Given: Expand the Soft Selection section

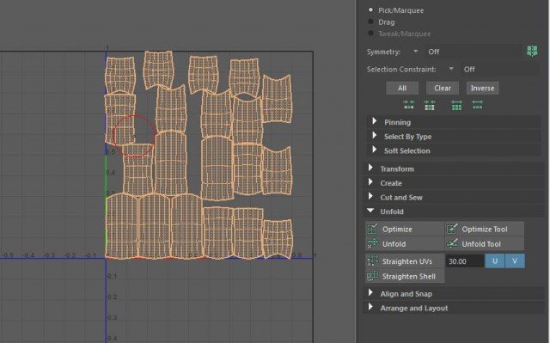Looking at the screenshot, I should 453,150.
